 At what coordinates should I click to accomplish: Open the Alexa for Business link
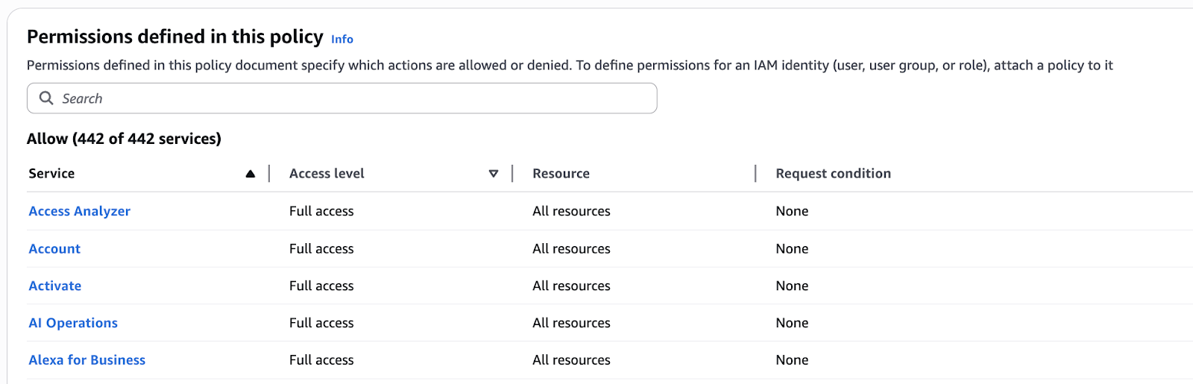tap(87, 360)
